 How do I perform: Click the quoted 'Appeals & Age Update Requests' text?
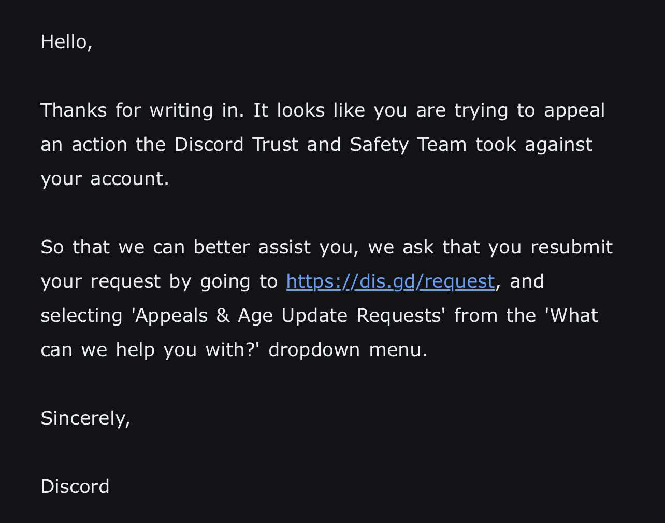coord(288,316)
